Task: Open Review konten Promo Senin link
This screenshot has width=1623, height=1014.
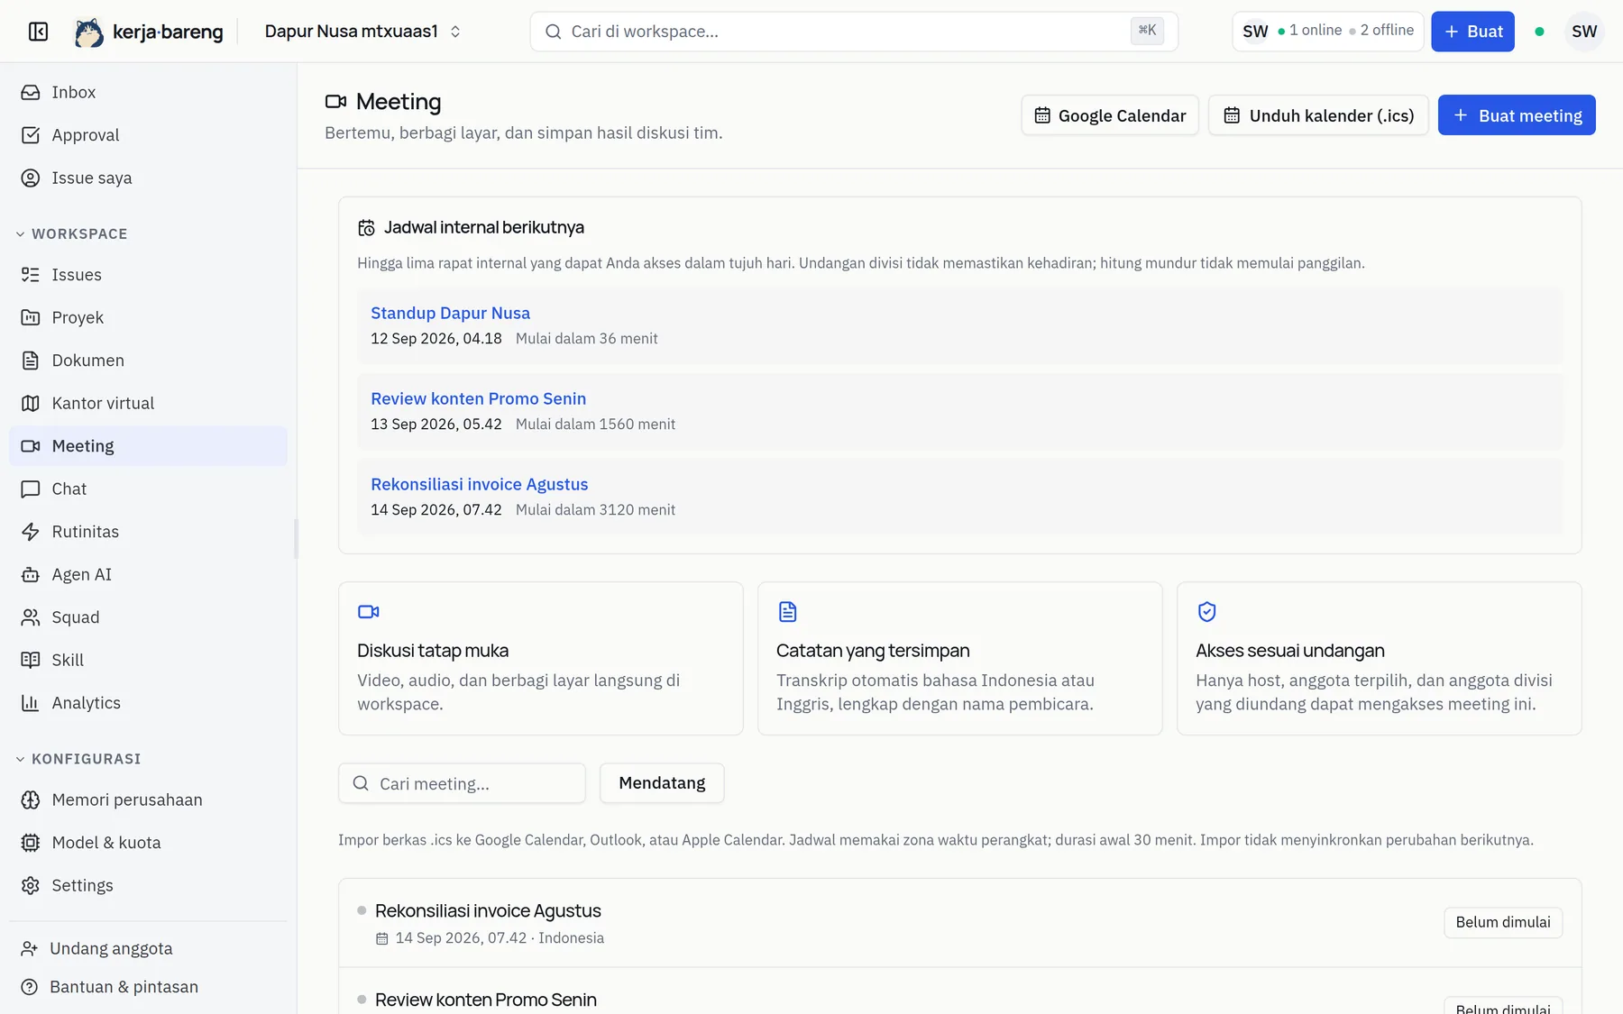Action: [478, 398]
